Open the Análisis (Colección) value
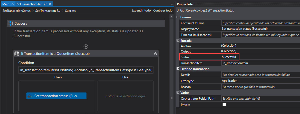 pyautogui.click(x=260, y=46)
